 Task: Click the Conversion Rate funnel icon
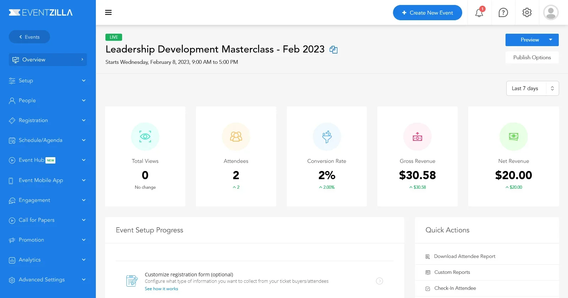[x=327, y=137]
